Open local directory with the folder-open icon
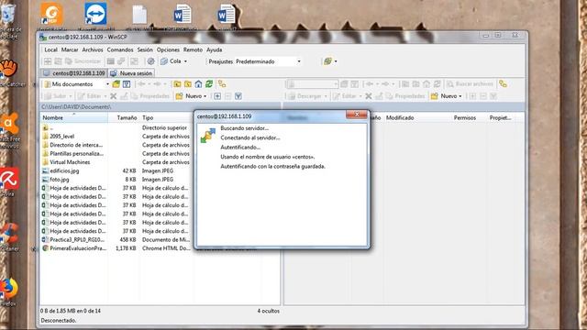Viewport: 587px width, 330px height. coord(116,84)
